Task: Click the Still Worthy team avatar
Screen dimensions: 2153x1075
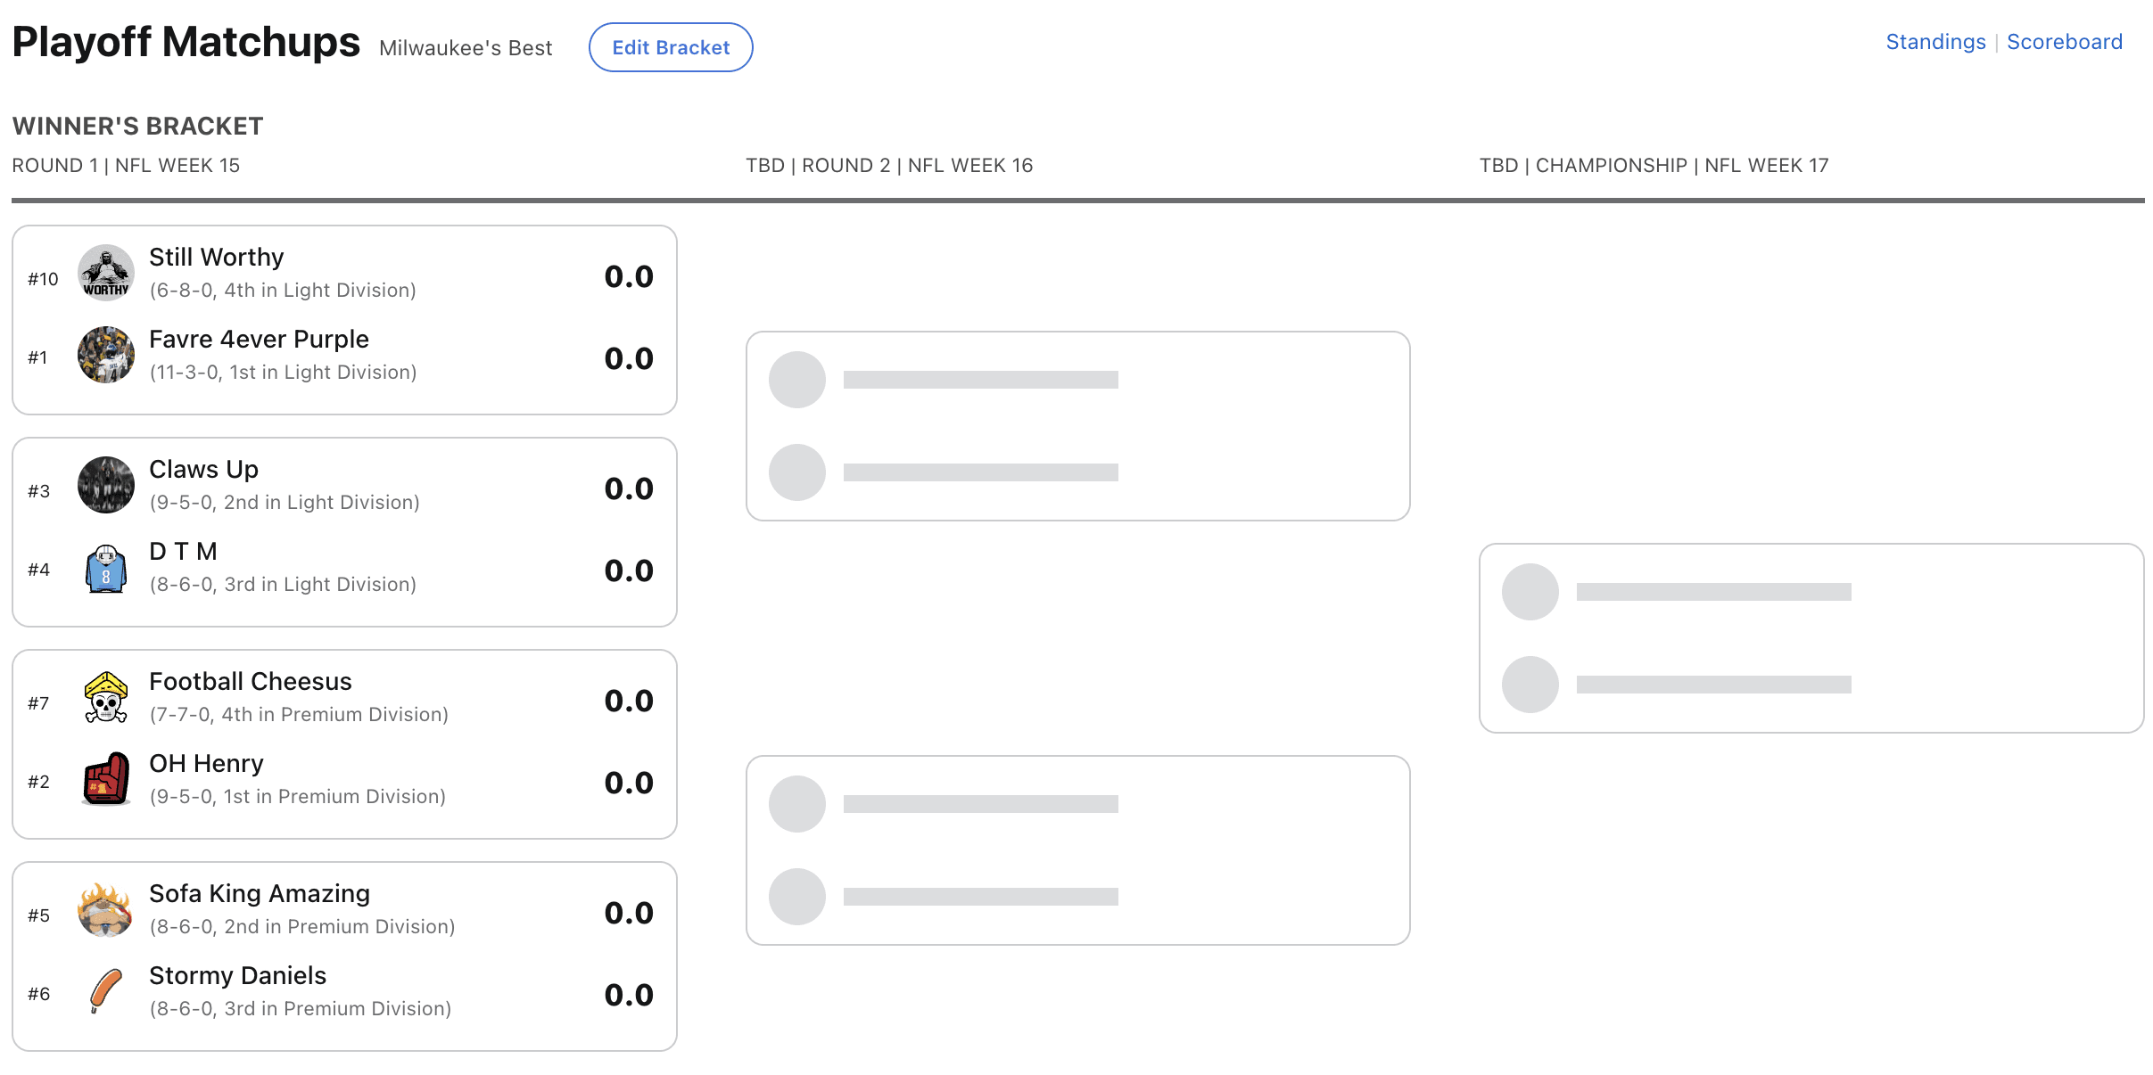Action: [106, 273]
